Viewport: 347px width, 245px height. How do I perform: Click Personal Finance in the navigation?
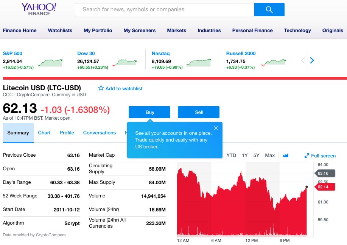point(252,30)
